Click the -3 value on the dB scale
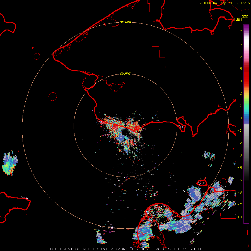This screenshot has height=251, width=251. coord(240,155)
